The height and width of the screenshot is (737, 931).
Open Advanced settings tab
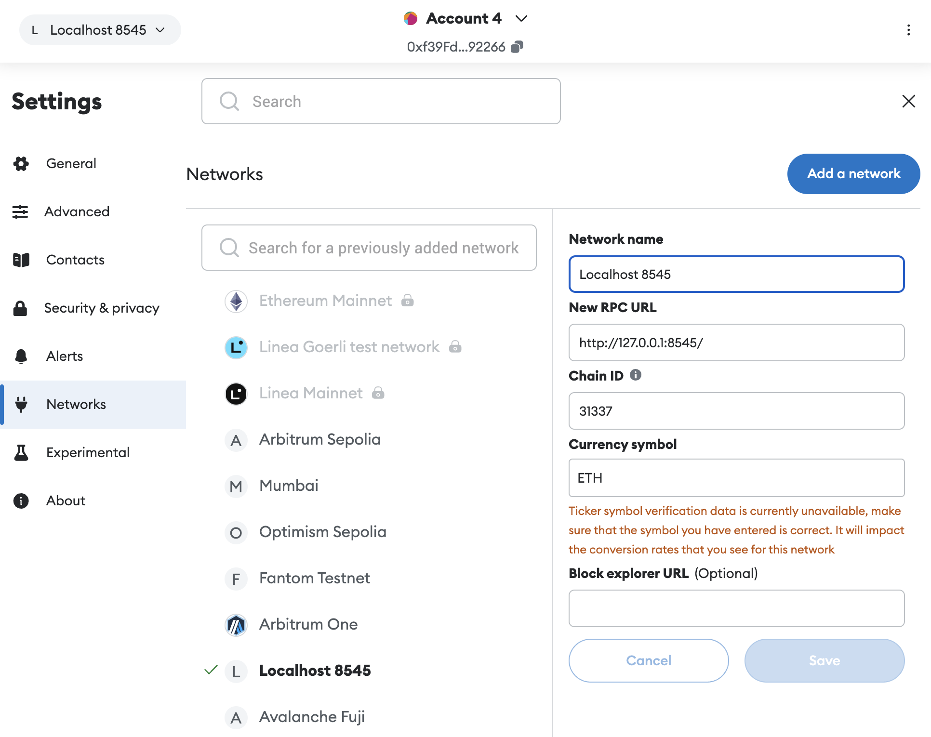93,212
